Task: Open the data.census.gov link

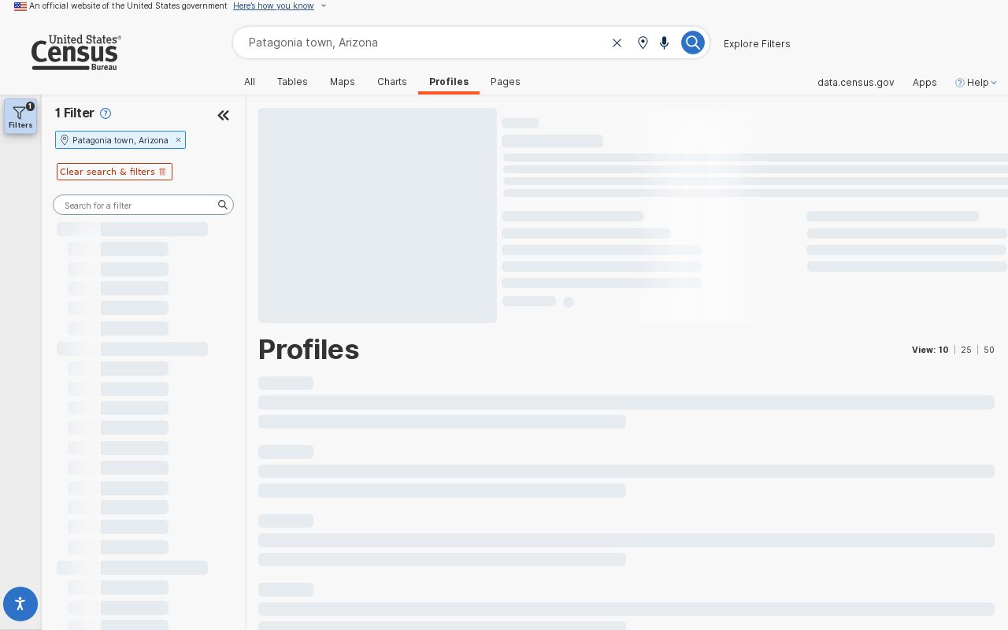Action: (855, 82)
